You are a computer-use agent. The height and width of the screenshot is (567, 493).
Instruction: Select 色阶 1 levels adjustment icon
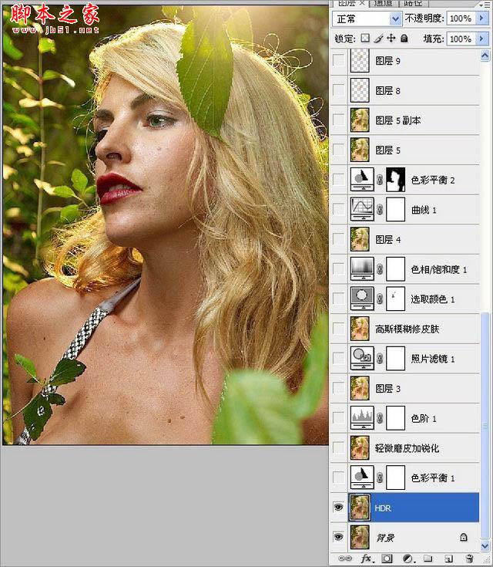click(x=362, y=418)
